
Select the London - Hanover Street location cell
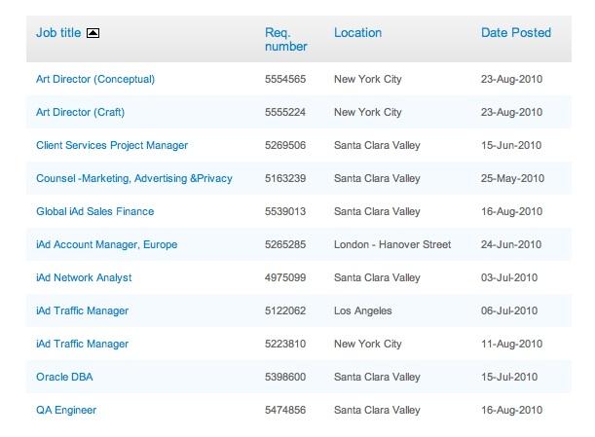pos(392,244)
